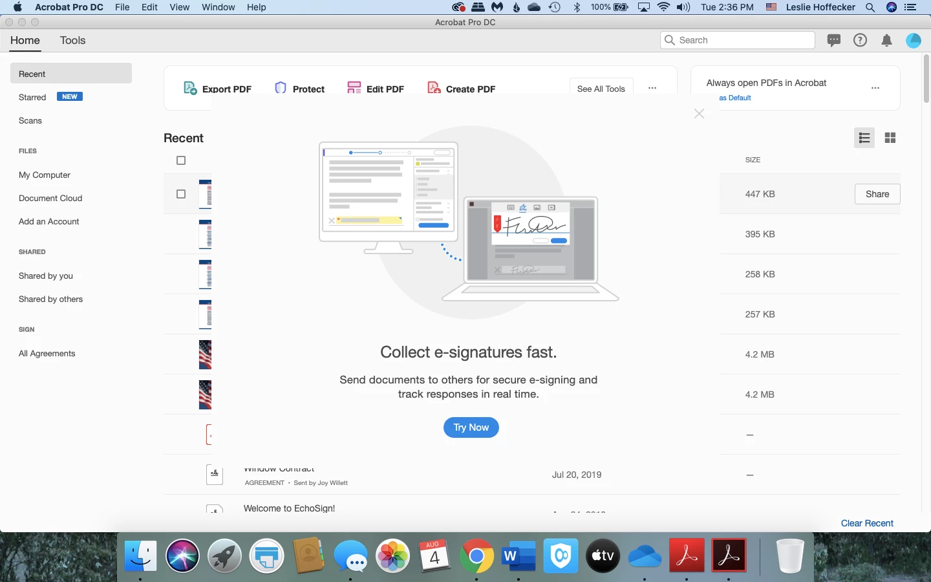Launch Siri from the Dock

click(182, 555)
